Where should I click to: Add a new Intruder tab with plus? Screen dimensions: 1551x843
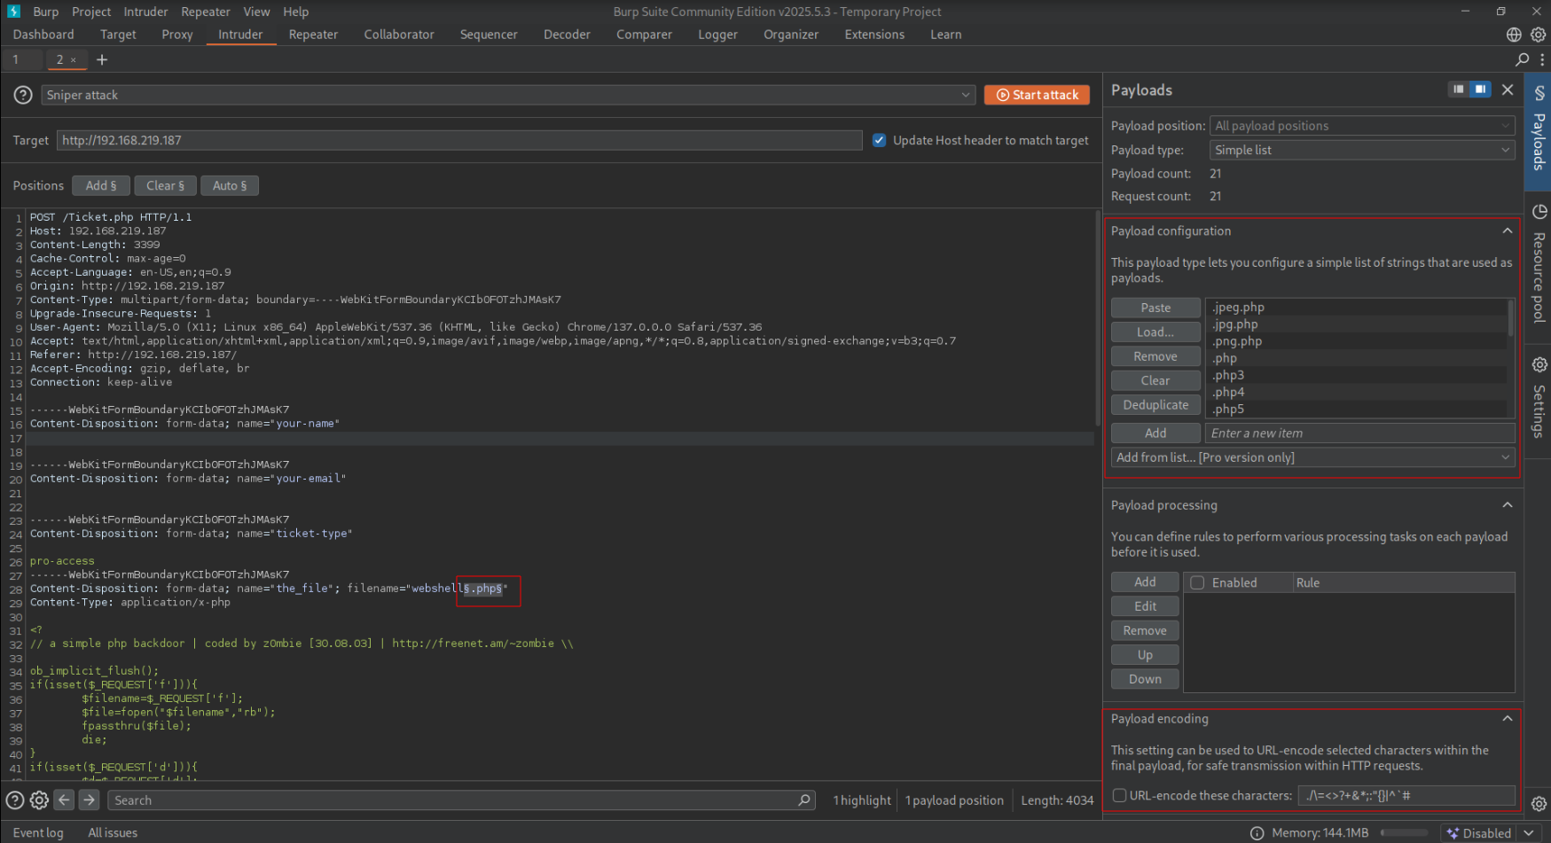click(x=102, y=59)
